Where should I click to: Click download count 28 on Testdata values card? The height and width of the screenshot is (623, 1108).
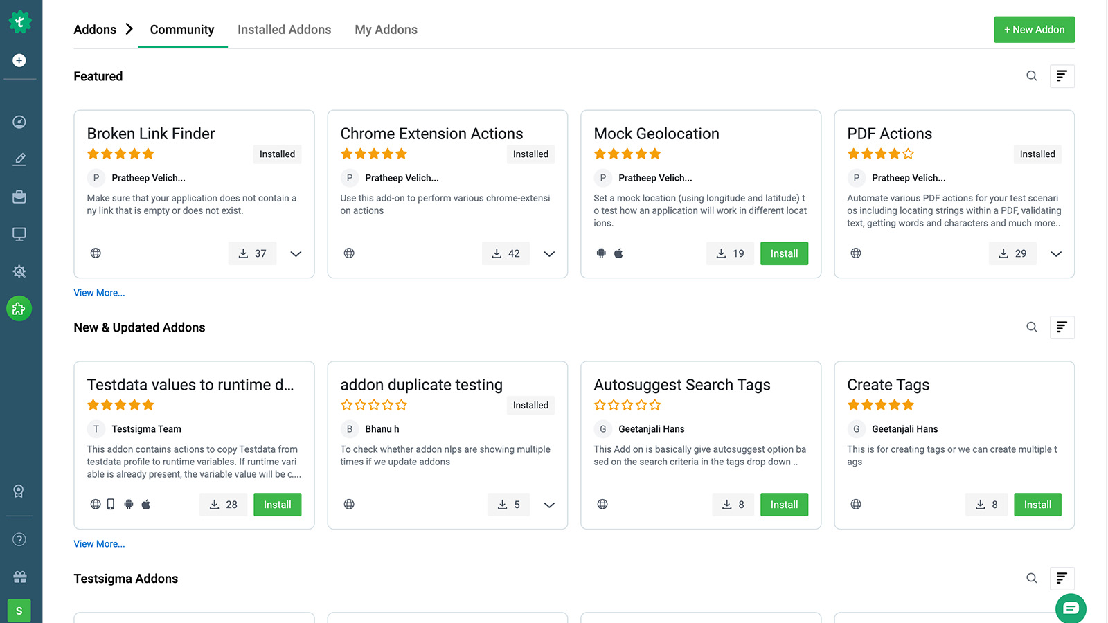tap(223, 505)
